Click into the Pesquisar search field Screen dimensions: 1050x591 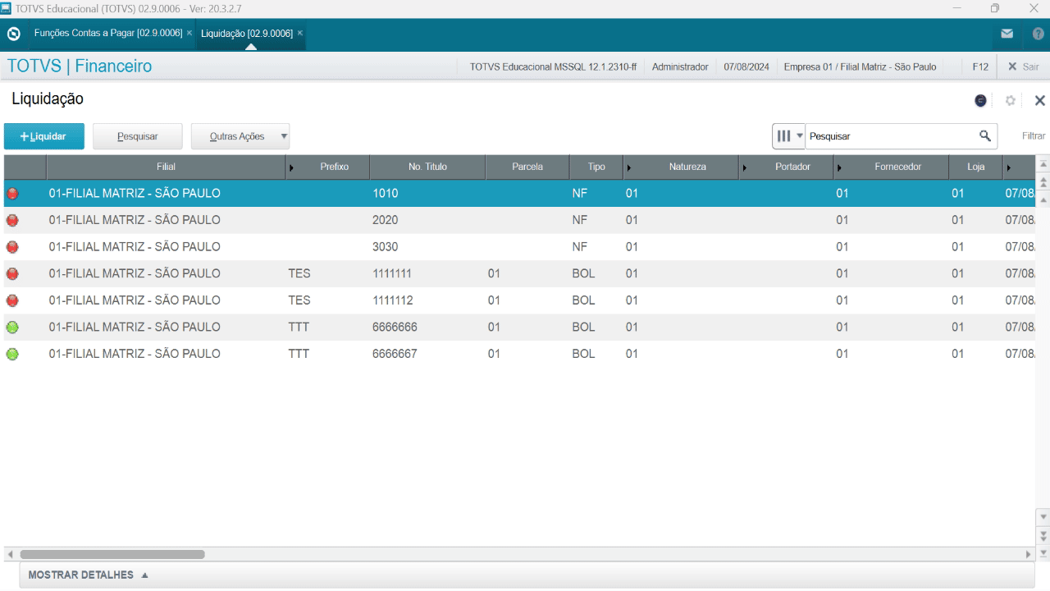[891, 136]
